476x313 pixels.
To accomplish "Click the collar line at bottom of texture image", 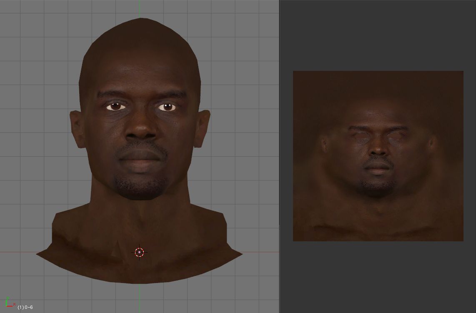I will coord(378,227).
